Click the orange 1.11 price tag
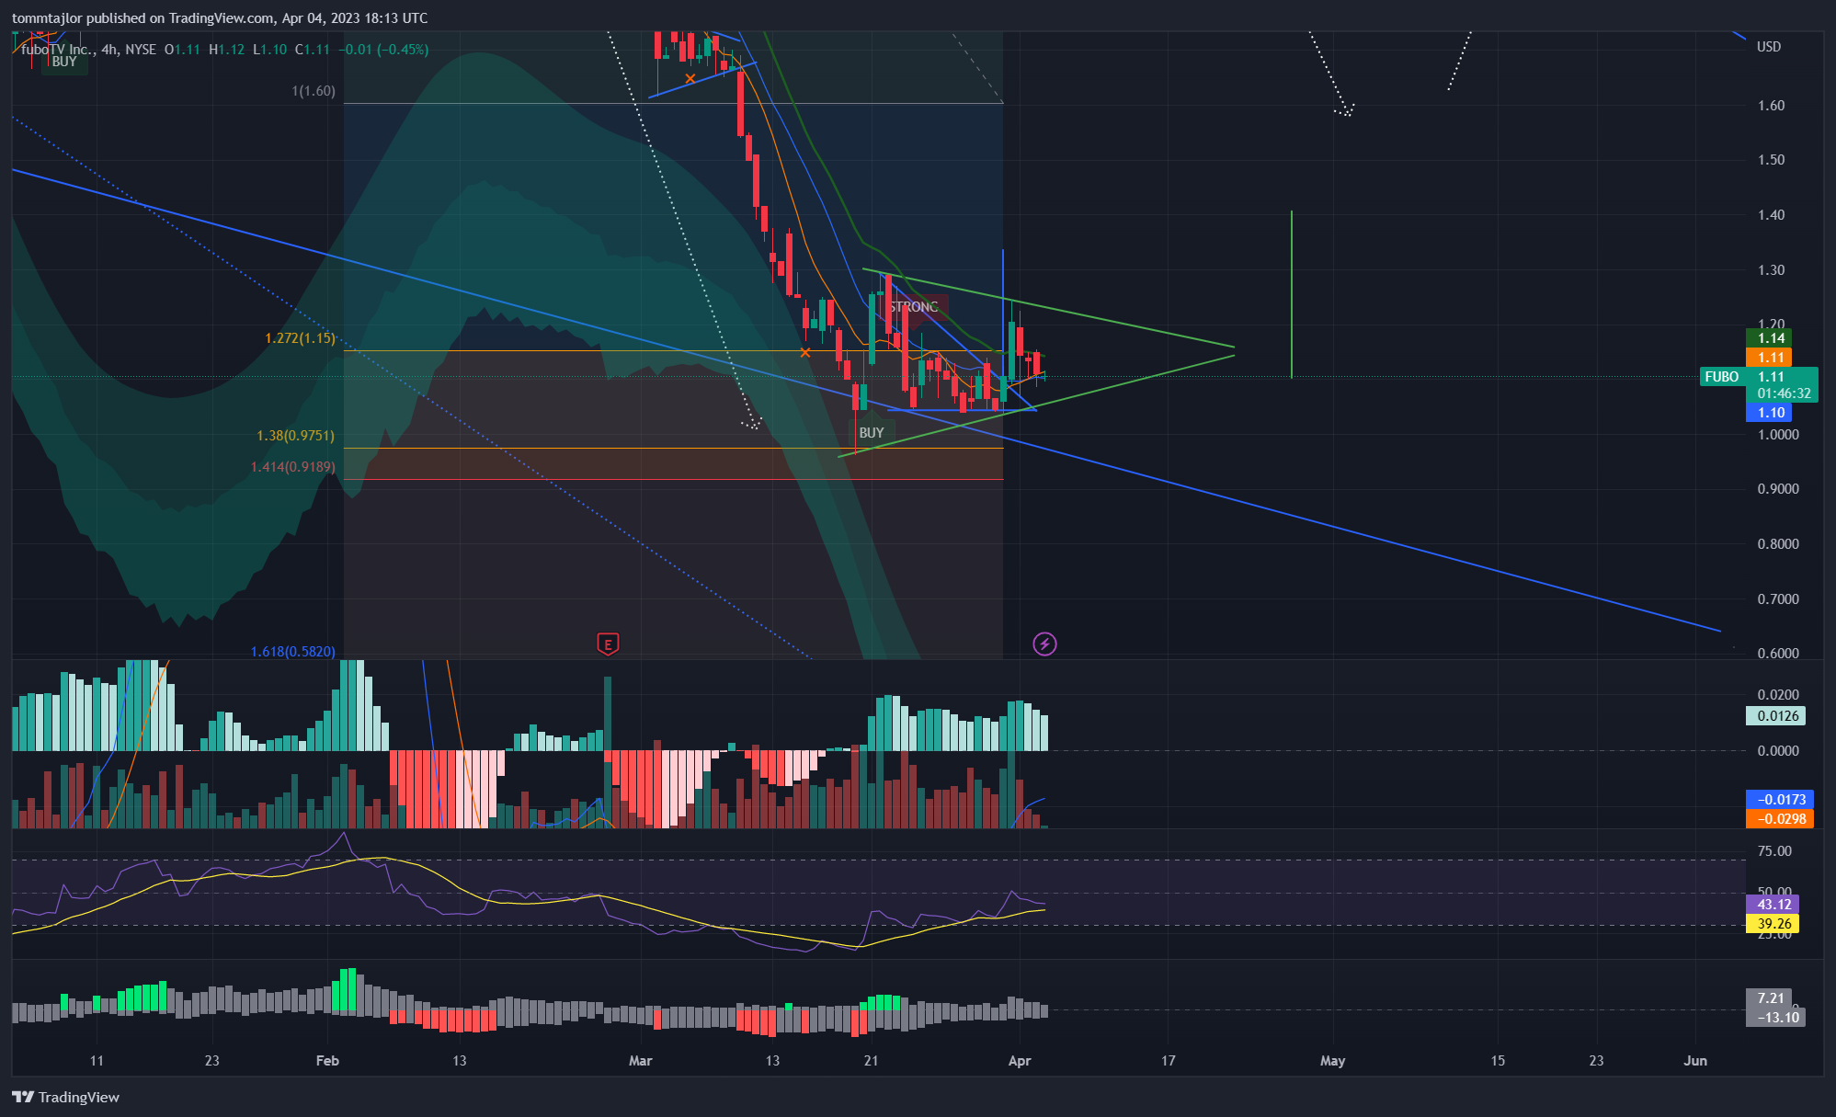Viewport: 1836px width, 1117px height. (x=1770, y=358)
